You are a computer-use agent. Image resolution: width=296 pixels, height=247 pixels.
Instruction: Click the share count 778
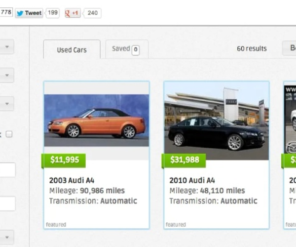coord(6,12)
